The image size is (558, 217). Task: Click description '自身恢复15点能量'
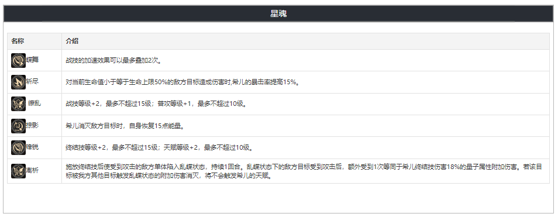click(126, 126)
